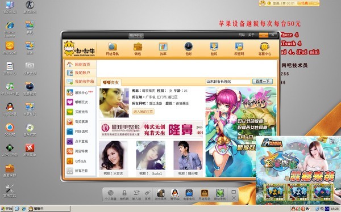Click the 隆鼻 plastic surgery banner ad

coord(151,129)
